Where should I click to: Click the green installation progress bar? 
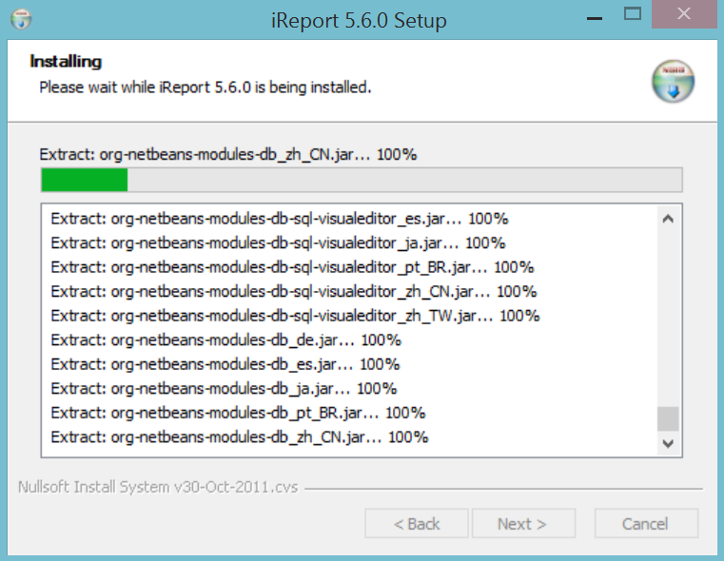click(x=362, y=180)
